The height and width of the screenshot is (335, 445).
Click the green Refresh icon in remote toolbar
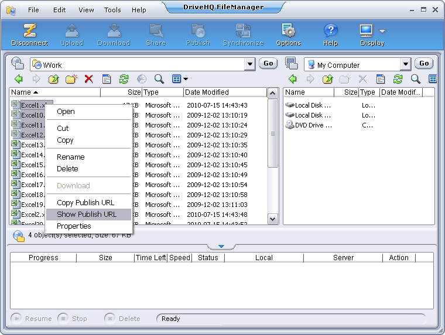[x=124, y=79]
